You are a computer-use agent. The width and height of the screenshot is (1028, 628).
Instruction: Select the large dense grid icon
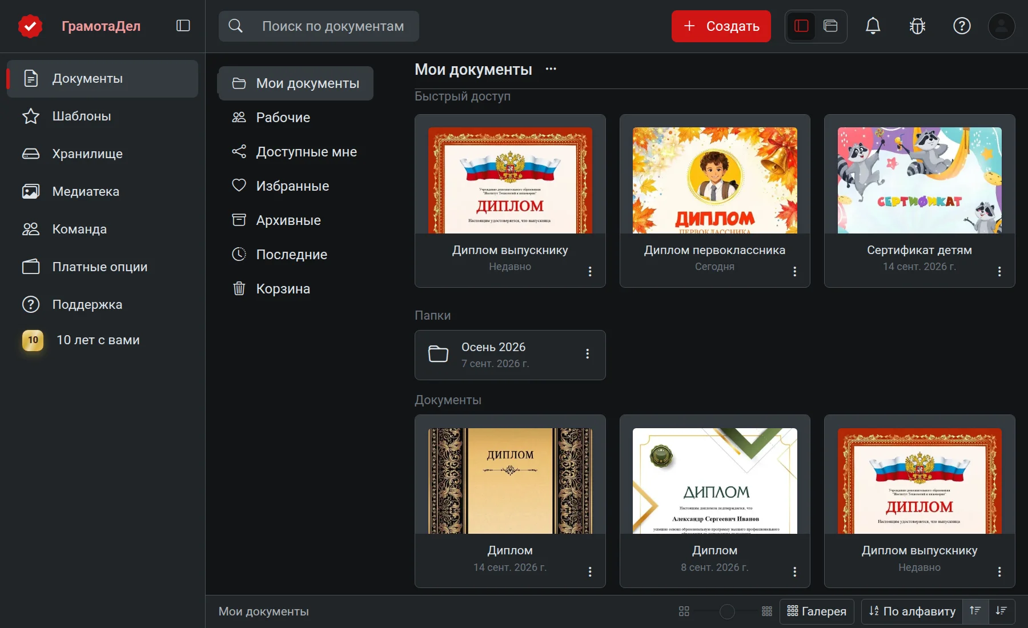pos(767,611)
